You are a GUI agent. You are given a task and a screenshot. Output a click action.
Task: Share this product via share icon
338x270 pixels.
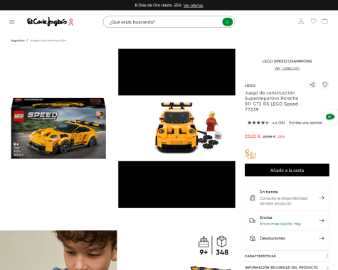pyautogui.click(x=312, y=85)
